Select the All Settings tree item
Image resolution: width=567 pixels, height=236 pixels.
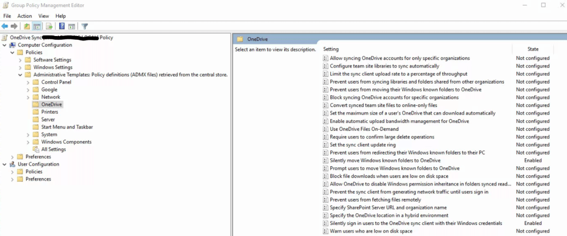(x=53, y=149)
